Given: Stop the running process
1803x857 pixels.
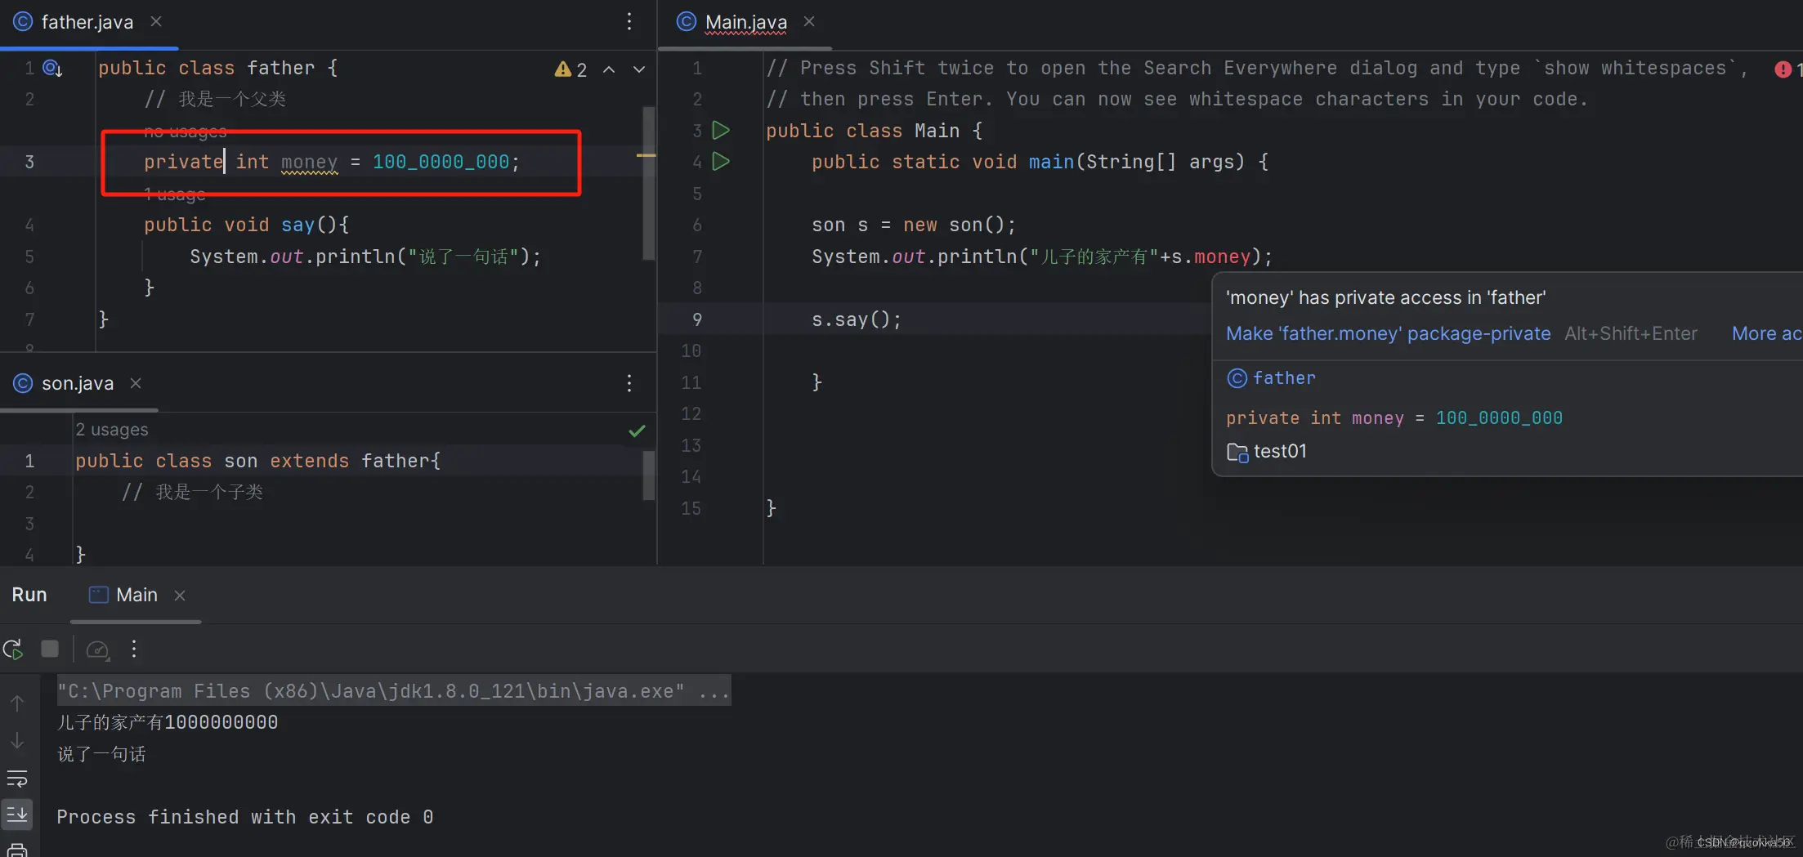Looking at the screenshot, I should click(50, 649).
